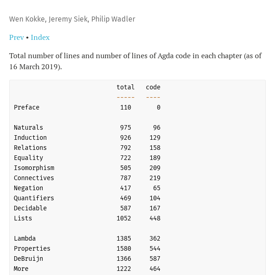Open the Prev page link
The image size is (275, 275).
pos(16,38)
